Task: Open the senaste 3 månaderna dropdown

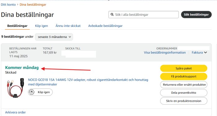Action: pos(54,37)
